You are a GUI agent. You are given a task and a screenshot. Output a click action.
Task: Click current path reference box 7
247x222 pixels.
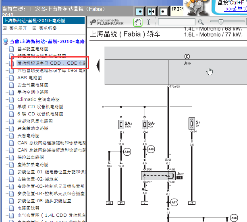tap(145, 203)
